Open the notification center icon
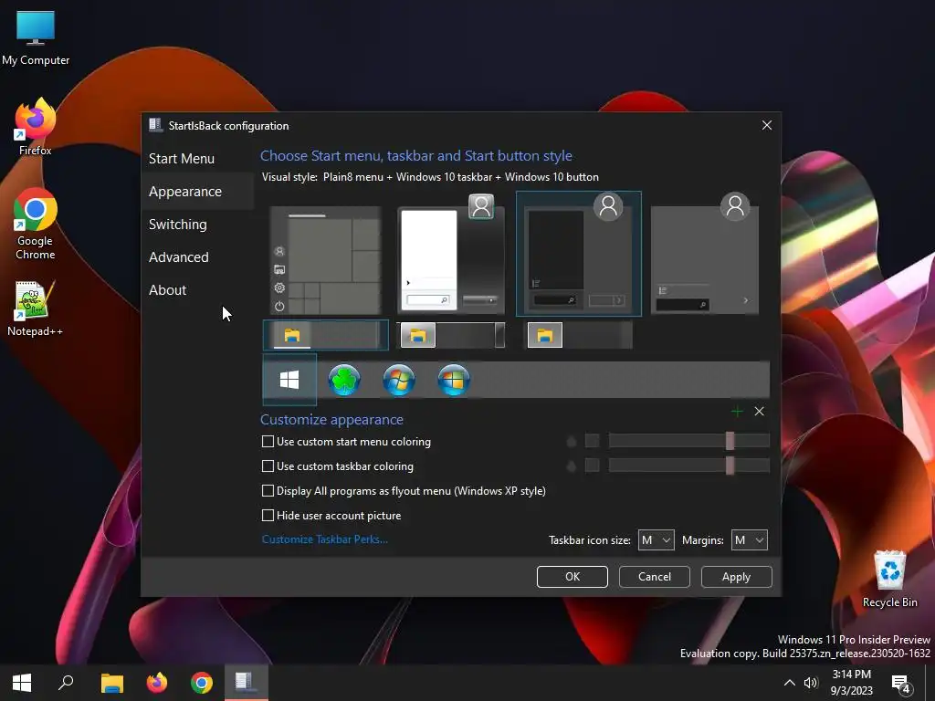This screenshot has width=935, height=701. coord(900,683)
